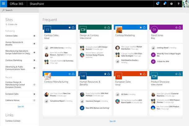
Task: Click See All under sidebar Recent list
Action: pos(21,106)
